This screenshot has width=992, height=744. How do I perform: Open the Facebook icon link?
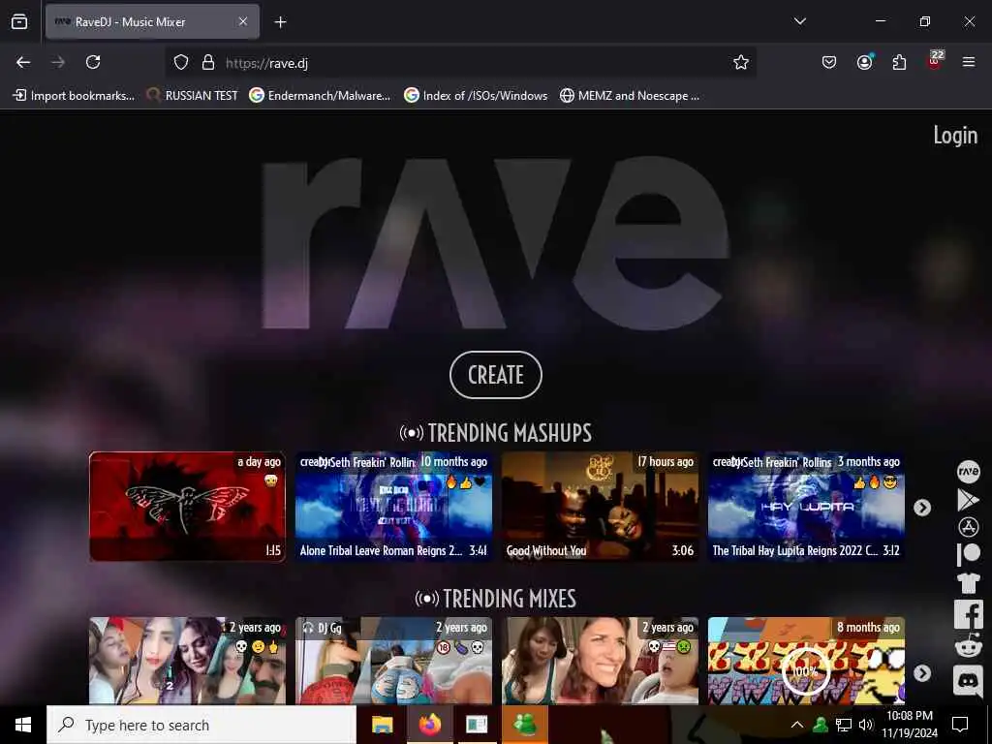tap(968, 613)
